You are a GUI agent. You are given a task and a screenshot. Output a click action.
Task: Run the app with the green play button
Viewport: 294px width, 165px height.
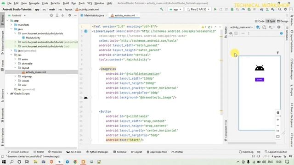point(215,9)
